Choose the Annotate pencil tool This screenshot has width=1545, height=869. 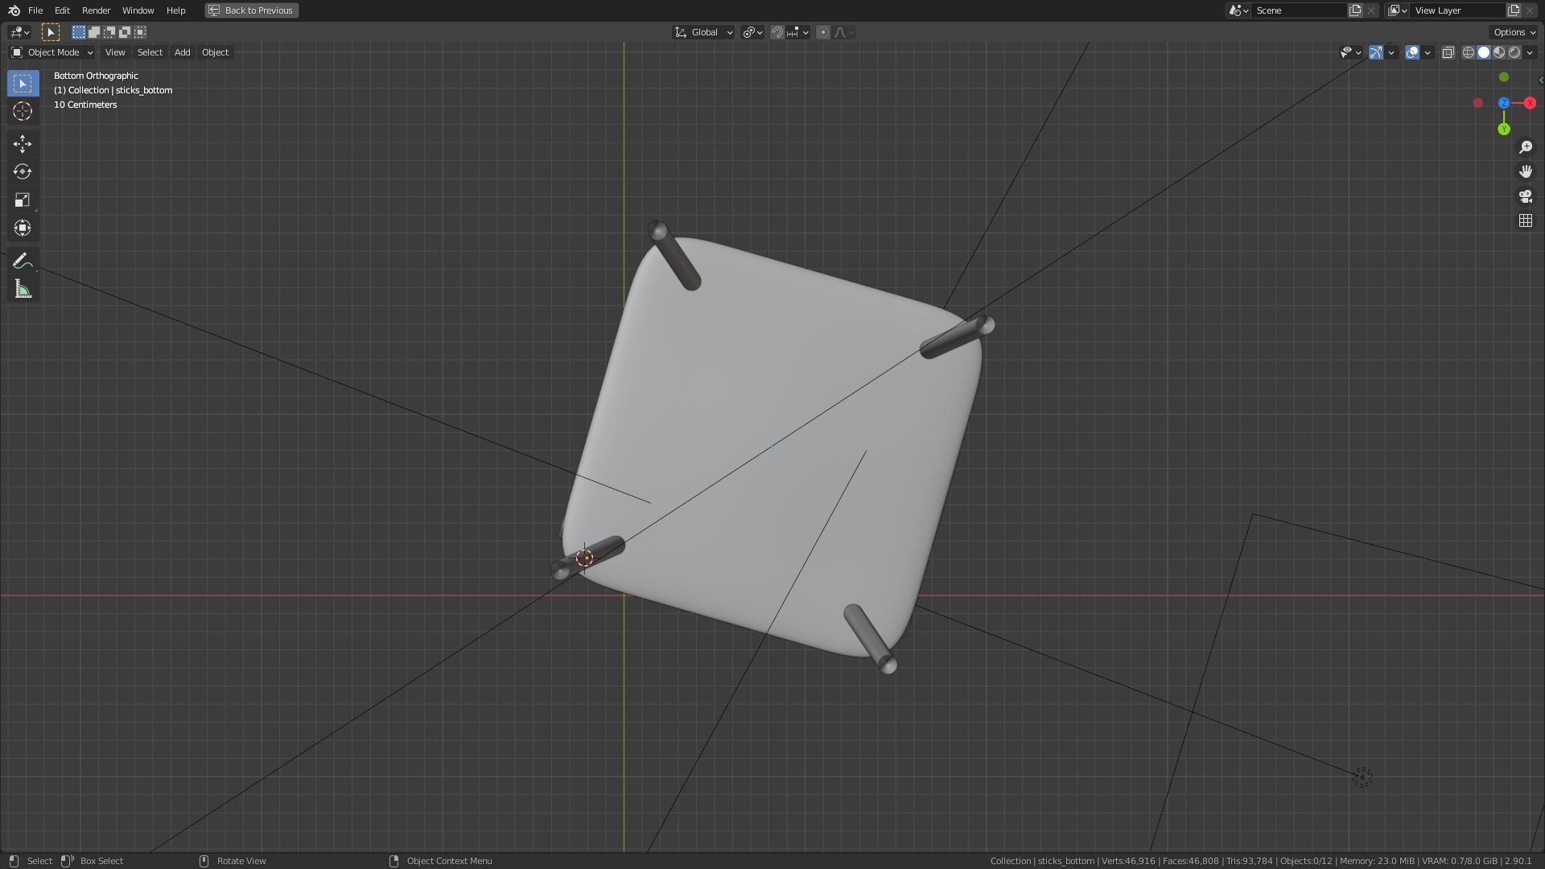pyautogui.click(x=23, y=261)
